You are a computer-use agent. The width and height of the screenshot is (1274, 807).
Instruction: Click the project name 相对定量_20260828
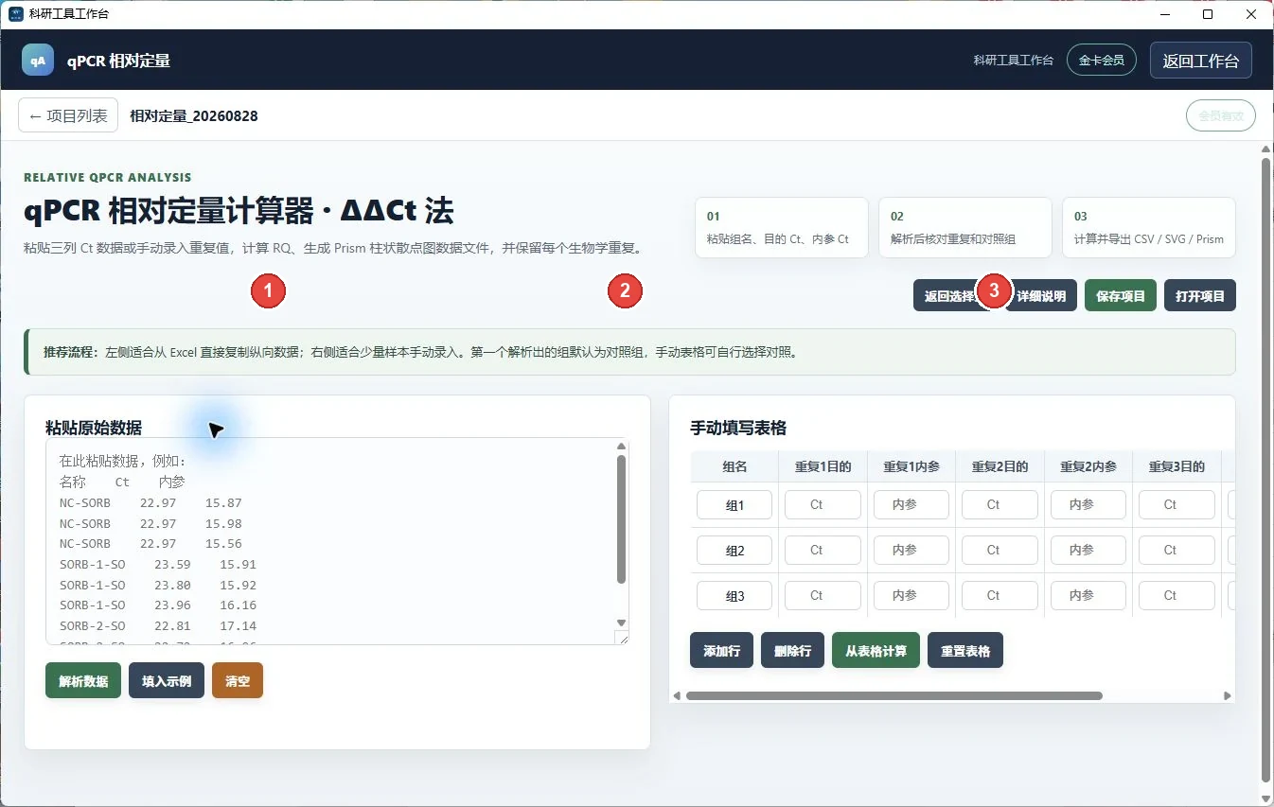(x=194, y=115)
